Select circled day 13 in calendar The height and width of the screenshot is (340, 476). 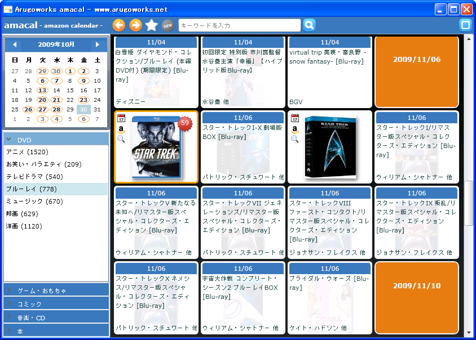pos(42,90)
